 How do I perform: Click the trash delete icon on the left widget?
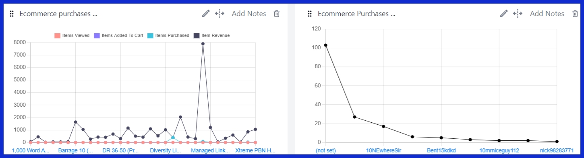pyautogui.click(x=277, y=14)
